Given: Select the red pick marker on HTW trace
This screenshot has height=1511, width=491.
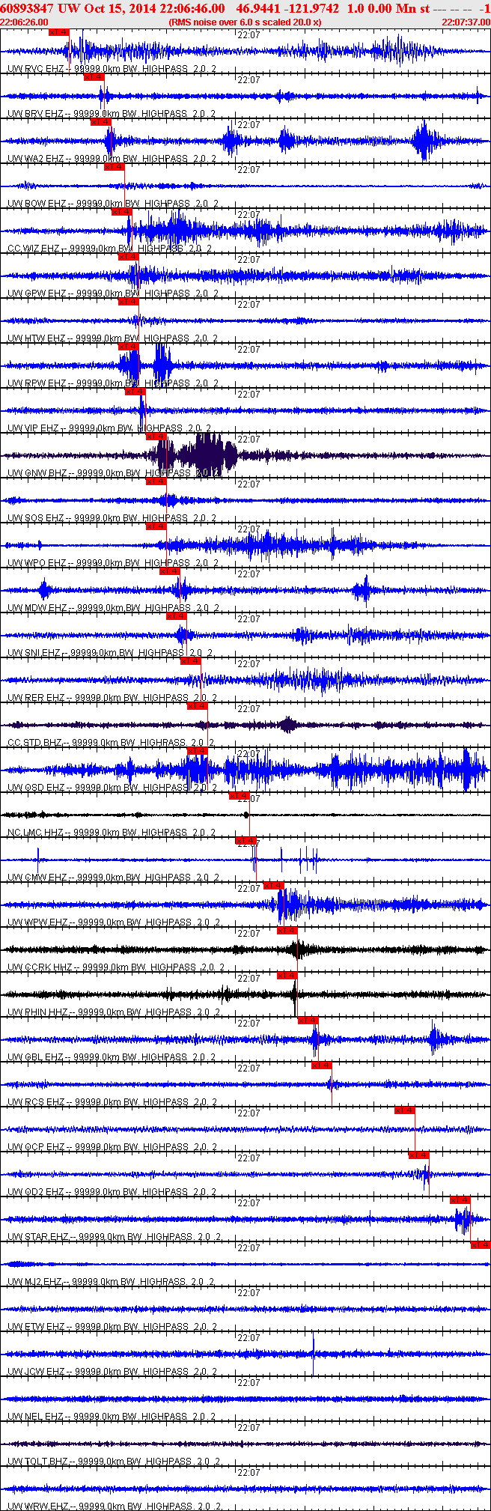Looking at the screenshot, I should [128, 302].
